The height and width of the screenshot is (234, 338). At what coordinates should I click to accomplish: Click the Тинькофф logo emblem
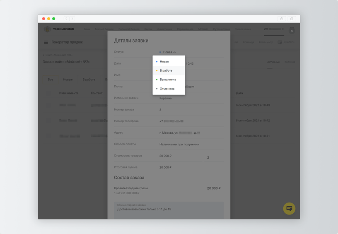(x=47, y=29)
